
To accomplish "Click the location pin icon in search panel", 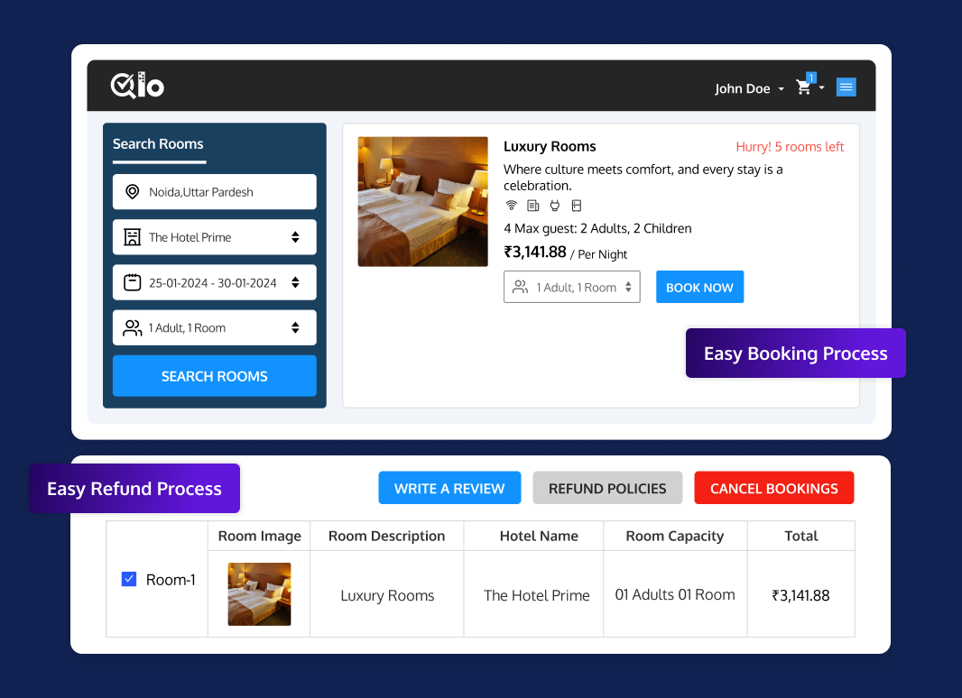I will pos(131,191).
